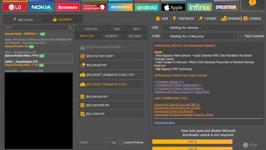This screenshot has height=150, width=266.
Task: Open the Youtube Server 1 link
Action: [169, 82]
